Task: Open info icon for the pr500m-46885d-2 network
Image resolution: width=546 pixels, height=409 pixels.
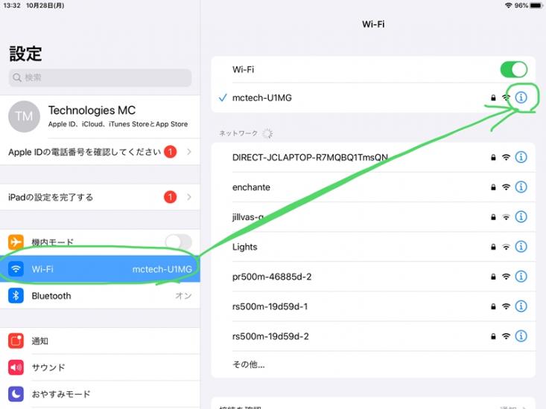Action: [x=521, y=277]
